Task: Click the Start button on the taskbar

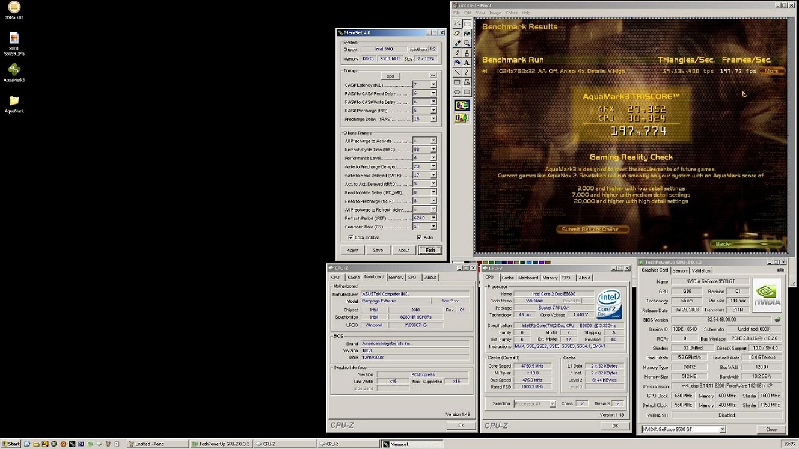Action: click(x=11, y=444)
